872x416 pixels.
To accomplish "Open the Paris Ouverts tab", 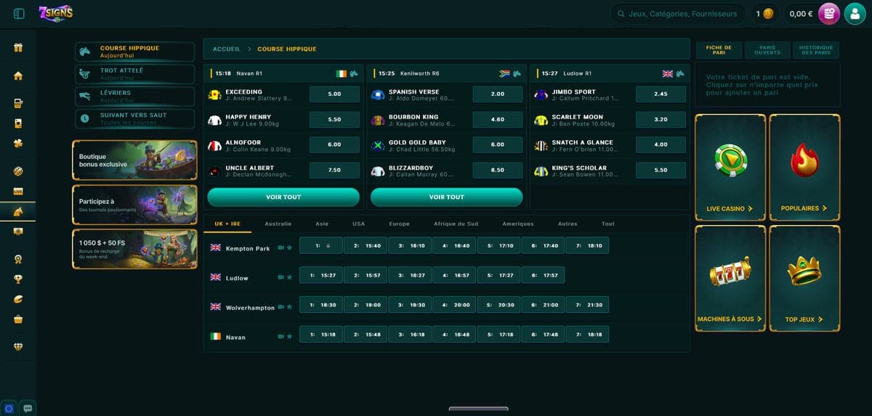I will pyautogui.click(x=767, y=50).
